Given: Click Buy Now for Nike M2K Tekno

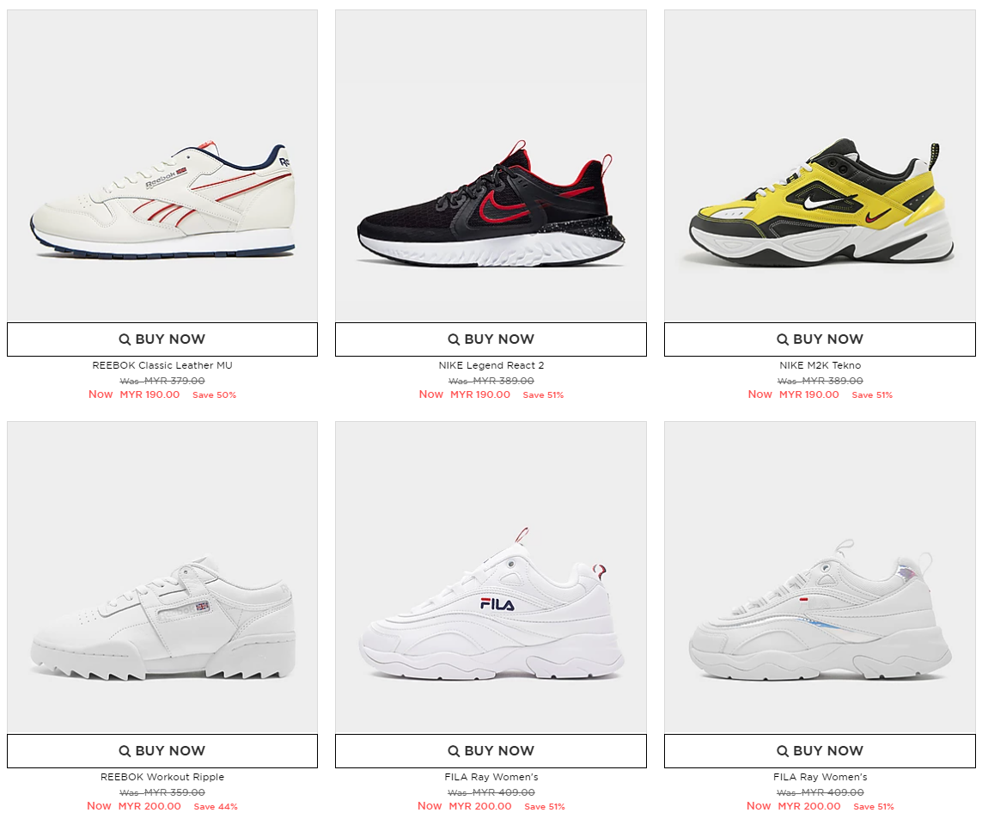Looking at the screenshot, I should (x=820, y=339).
